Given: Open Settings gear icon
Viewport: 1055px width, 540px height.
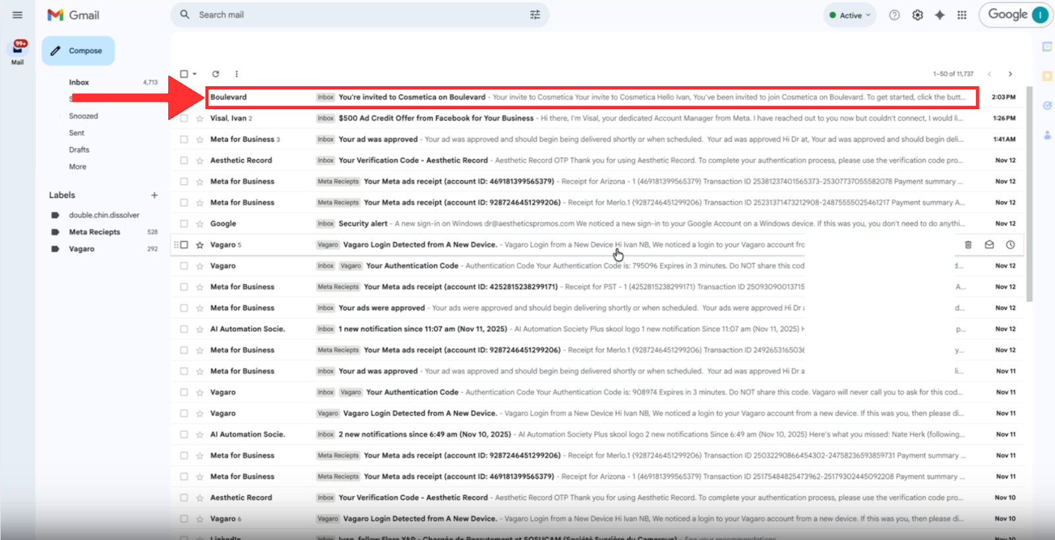Looking at the screenshot, I should [917, 15].
